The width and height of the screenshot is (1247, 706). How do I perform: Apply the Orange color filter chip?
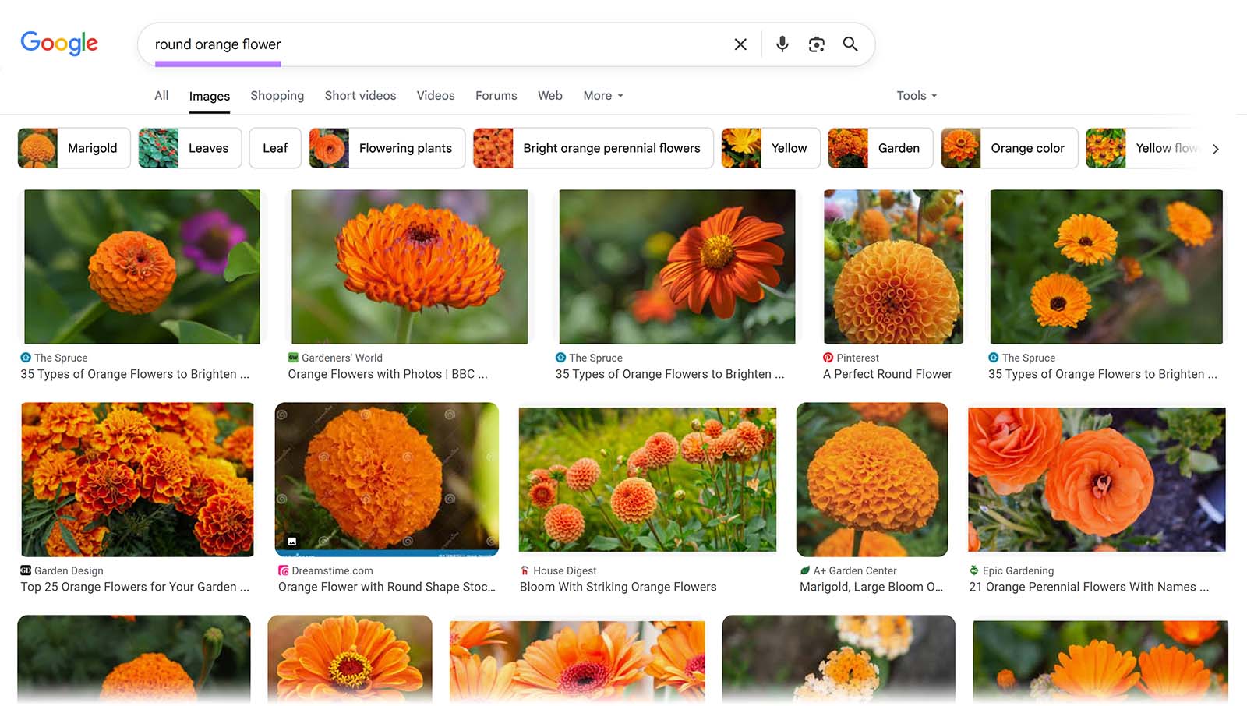(x=1009, y=148)
